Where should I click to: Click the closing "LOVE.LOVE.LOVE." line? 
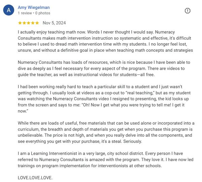pyautogui.click(x=35, y=178)
